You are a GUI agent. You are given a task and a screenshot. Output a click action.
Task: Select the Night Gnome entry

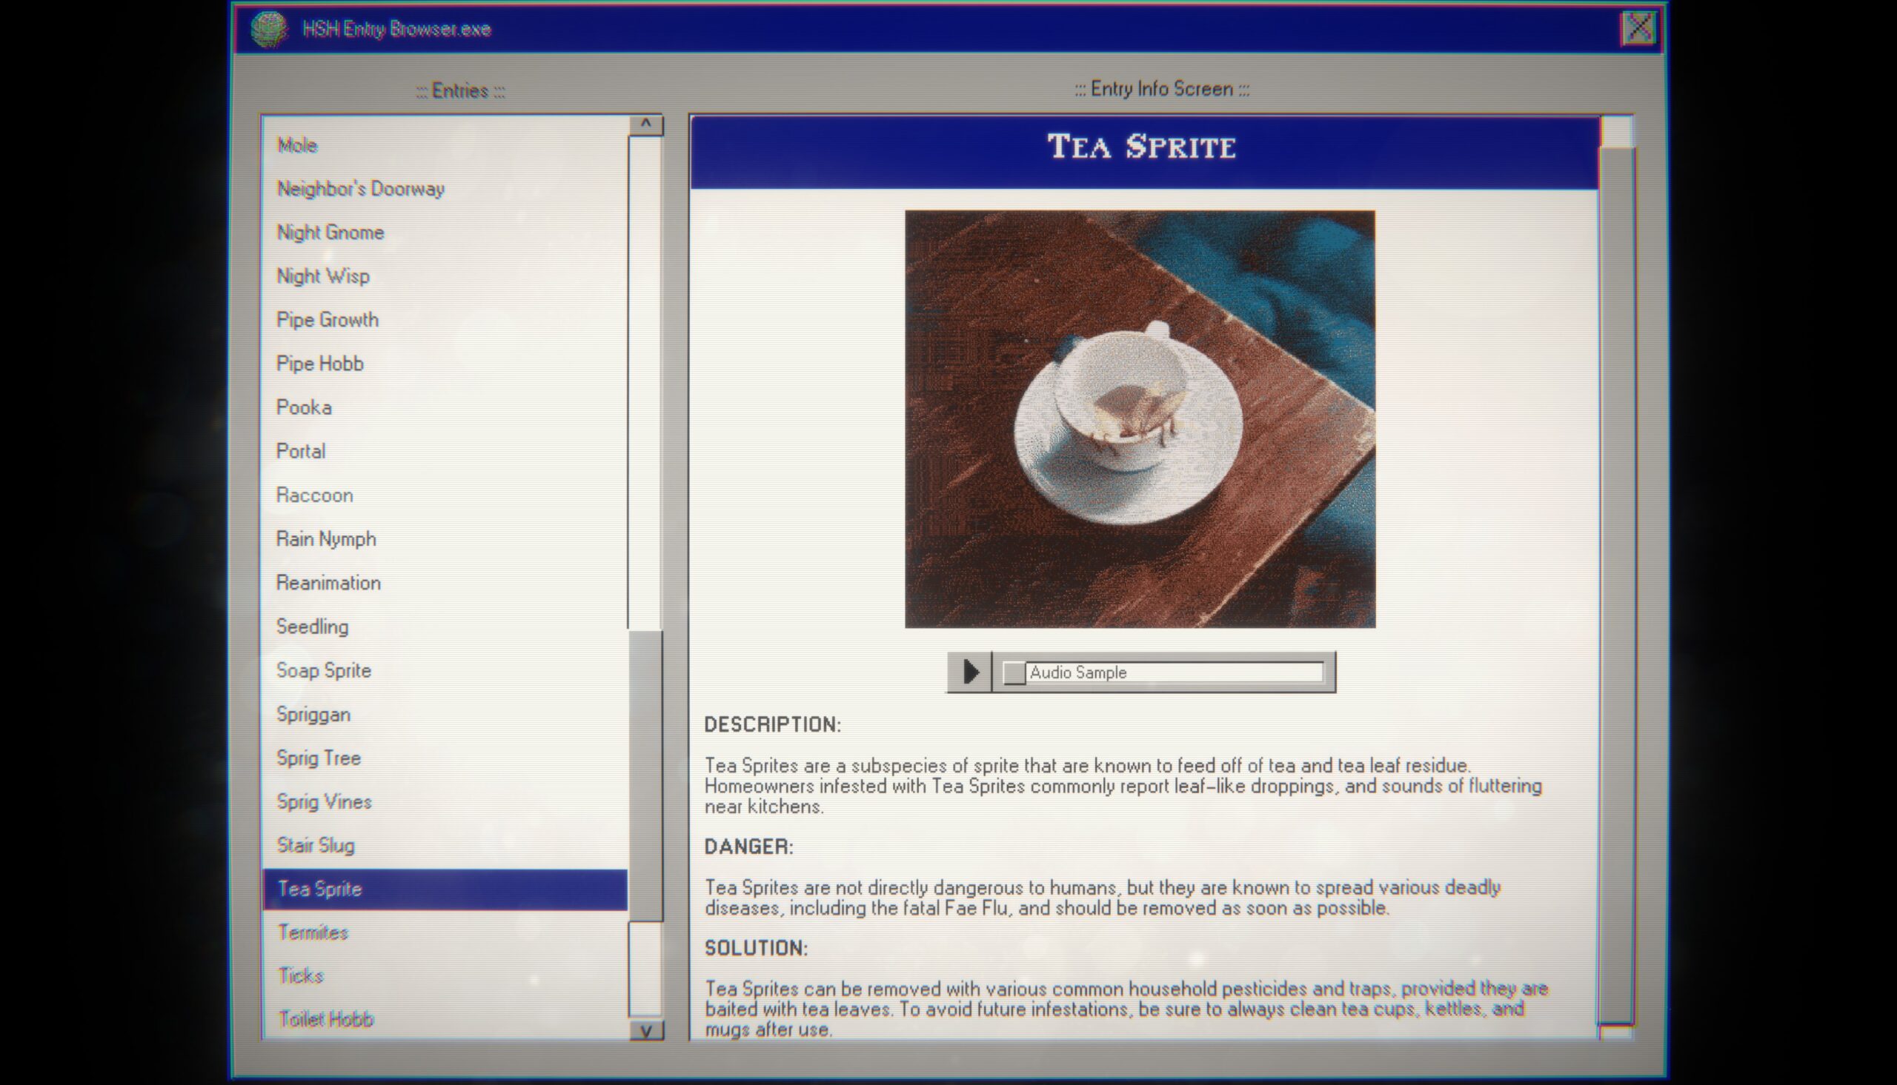(x=330, y=232)
